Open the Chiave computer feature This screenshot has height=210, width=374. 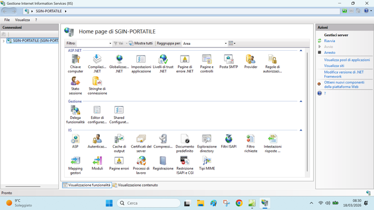[75, 63]
